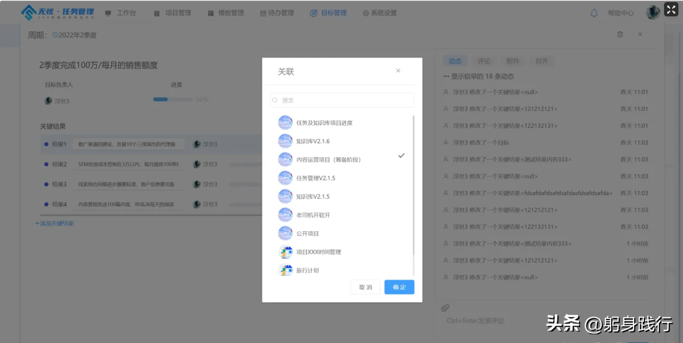Viewport: 683px width, 343px height.
Task: Click the user avatar in the top bar
Action: (652, 13)
